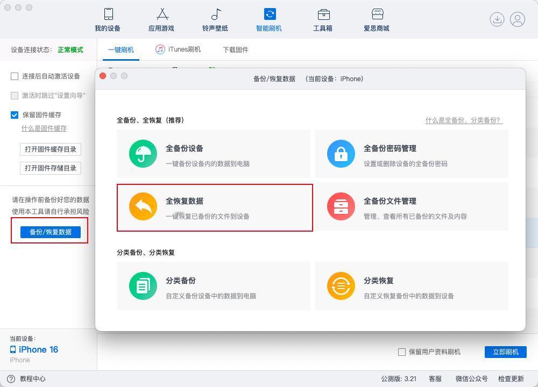This screenshot has height=387, width=538.
Task: Click the green document 分类备份 icon
Action: (x=143, y=286)
